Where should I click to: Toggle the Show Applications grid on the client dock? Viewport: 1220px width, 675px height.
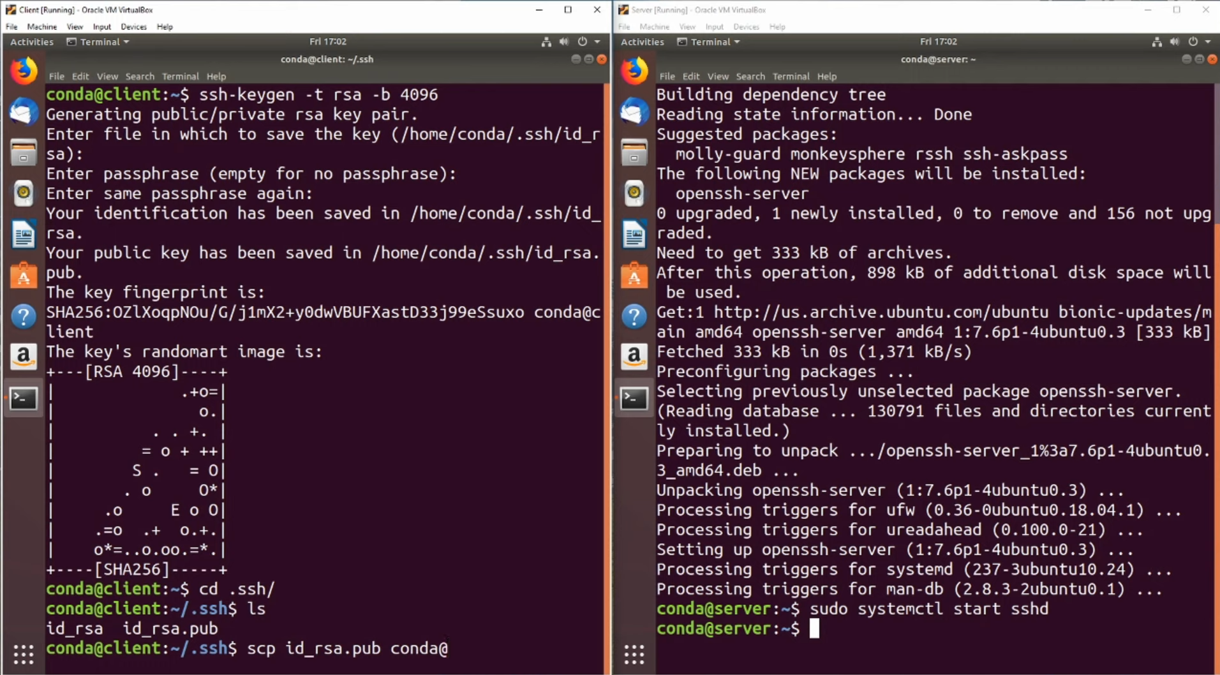coord(24,655)
